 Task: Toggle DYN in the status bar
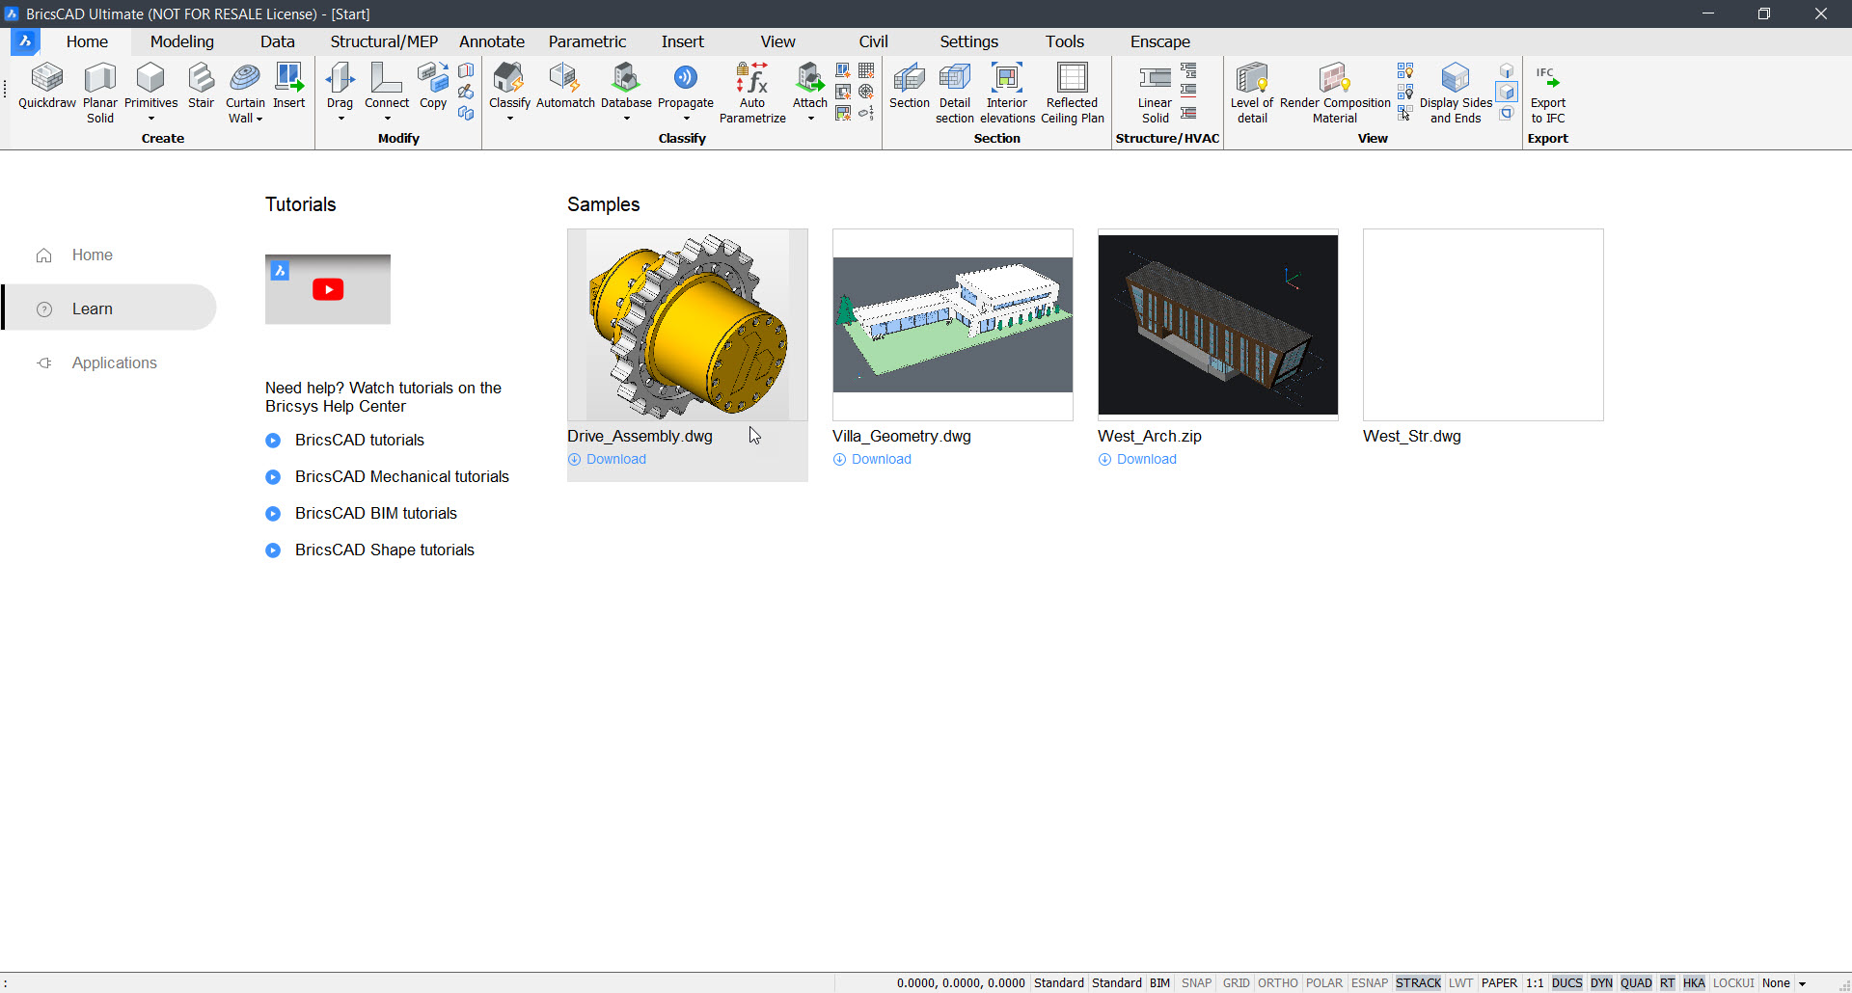(x=1601, y=983)
